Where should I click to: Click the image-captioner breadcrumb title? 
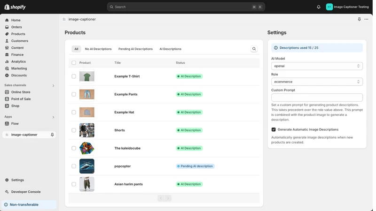coord(82,19)
